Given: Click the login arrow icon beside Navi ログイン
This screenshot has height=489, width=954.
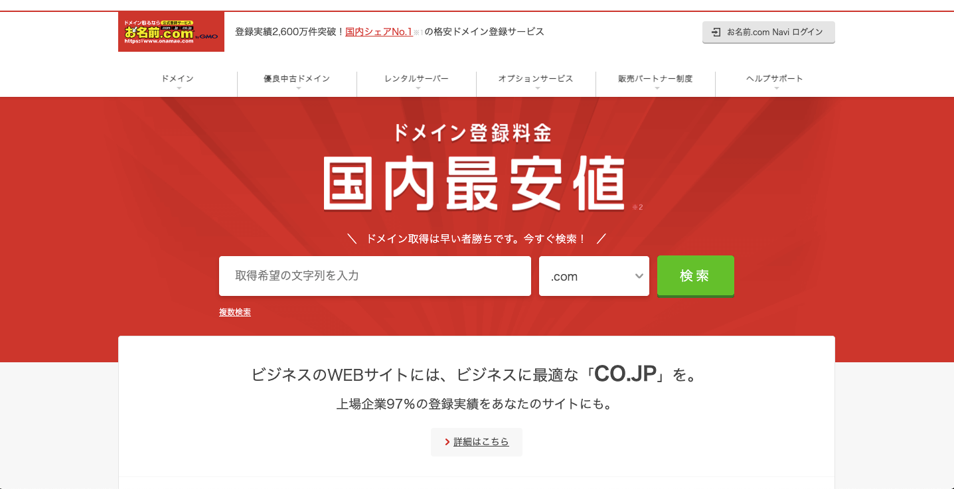Looking at the screenshot, I should (x=716, y=32).
